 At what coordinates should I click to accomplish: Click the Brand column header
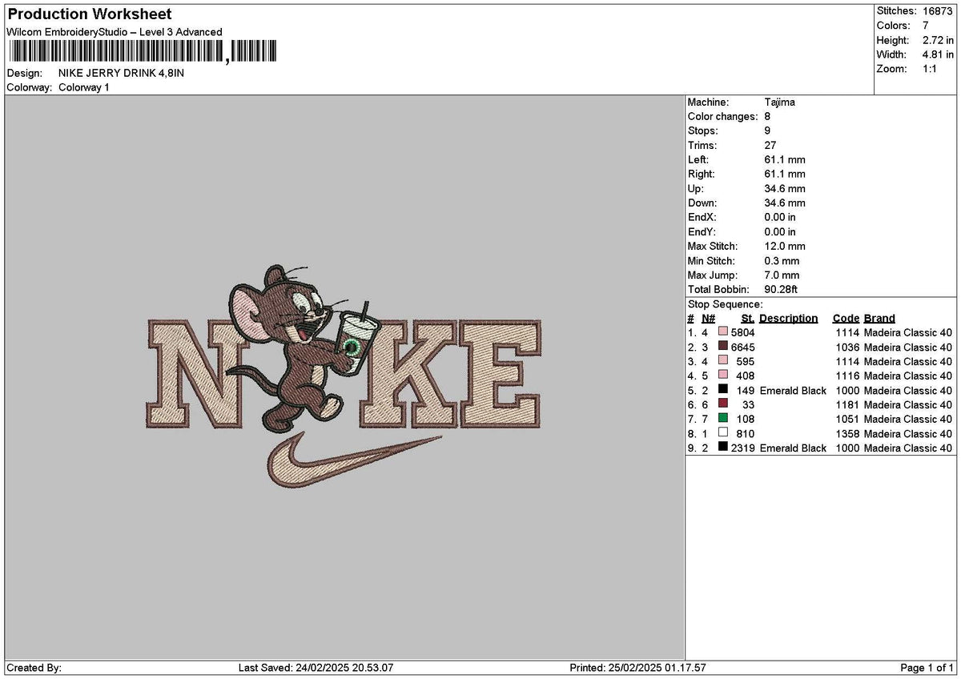(879, 318)
